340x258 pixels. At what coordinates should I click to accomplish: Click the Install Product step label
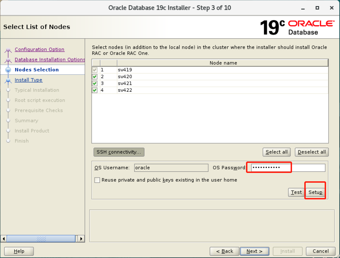tap(32, 131)
